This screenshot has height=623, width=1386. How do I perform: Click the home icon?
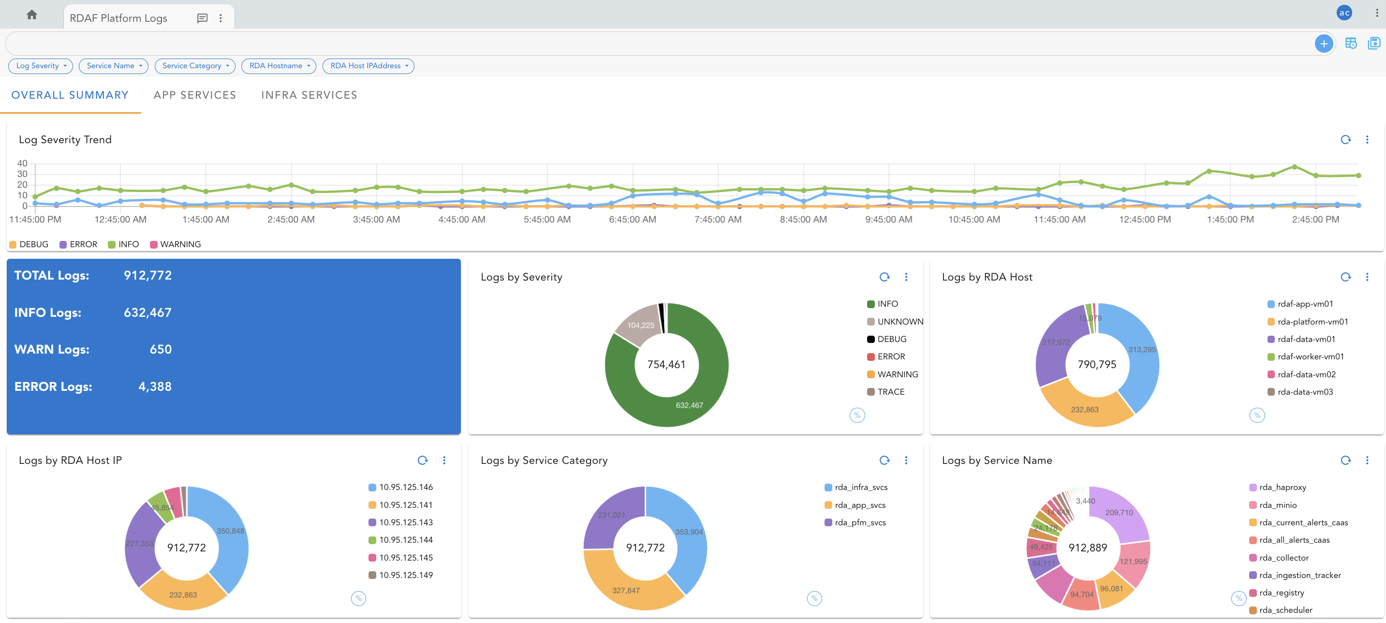point(32,15)
